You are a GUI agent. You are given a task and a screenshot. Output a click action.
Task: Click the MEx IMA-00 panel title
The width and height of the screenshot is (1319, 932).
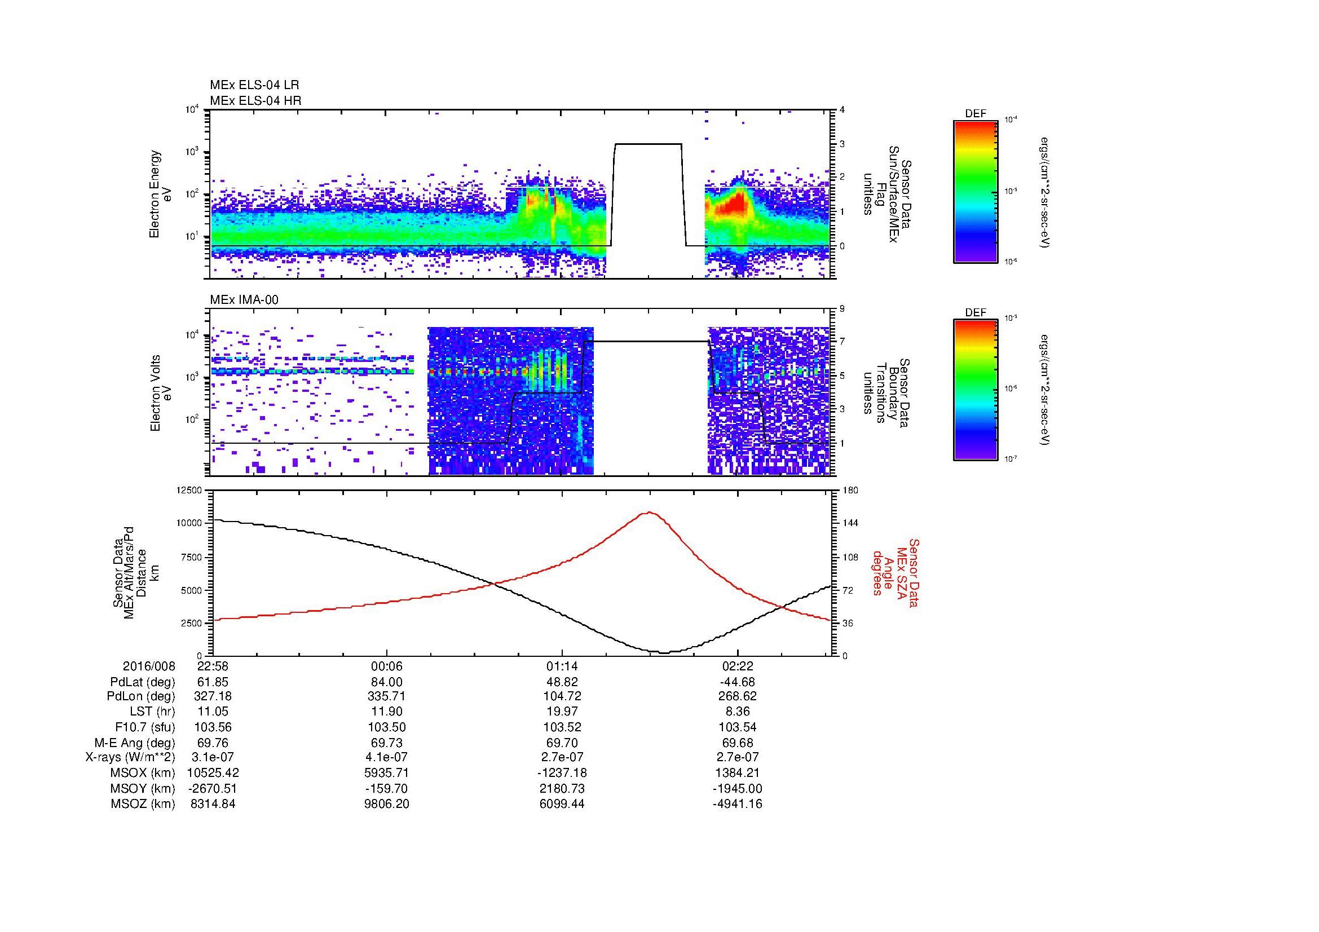[244, 300]
